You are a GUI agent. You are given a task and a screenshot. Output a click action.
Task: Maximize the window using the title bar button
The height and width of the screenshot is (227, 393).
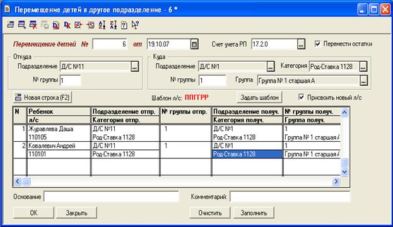(374, 9)
